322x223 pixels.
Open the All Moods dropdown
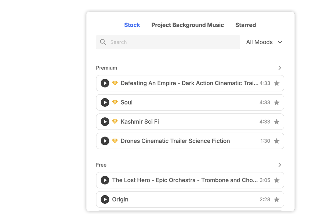(x=264, y=42)
